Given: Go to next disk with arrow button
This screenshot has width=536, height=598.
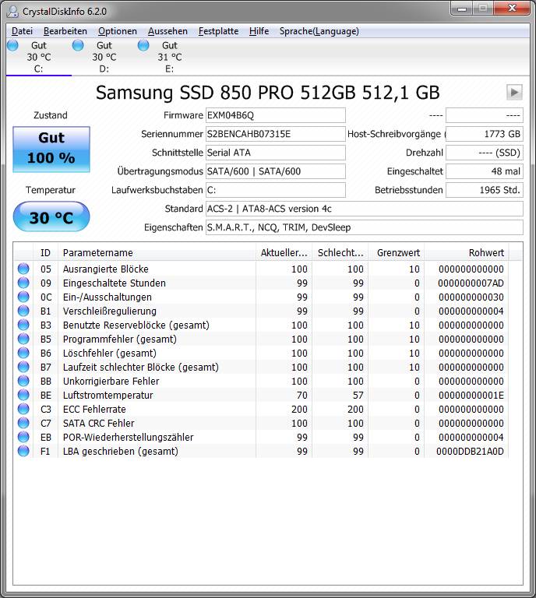Looking at the screenshot, I should 514,93.
